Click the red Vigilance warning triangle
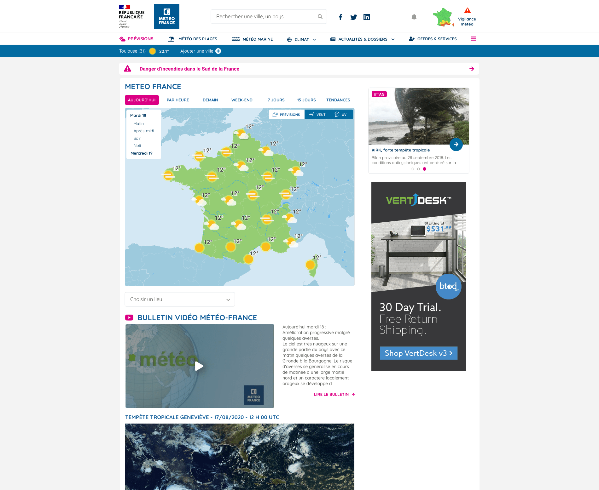Viewport: 599px width, 490px height. [x=467, y=11]
